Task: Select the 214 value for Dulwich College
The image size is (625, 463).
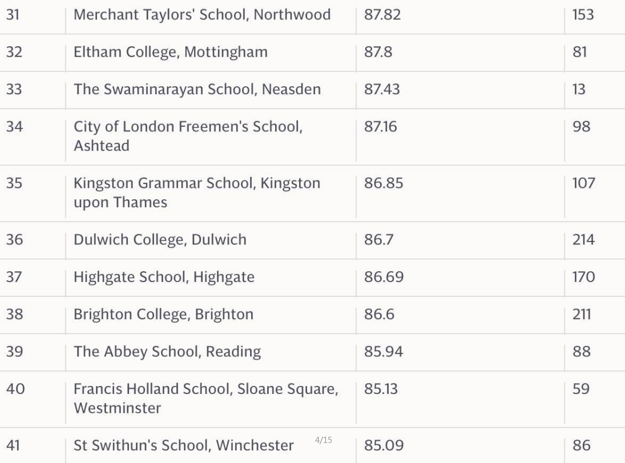Action: coord(583,240)
